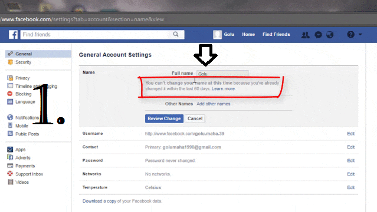Click 'No networks' text

coord(158,174)
